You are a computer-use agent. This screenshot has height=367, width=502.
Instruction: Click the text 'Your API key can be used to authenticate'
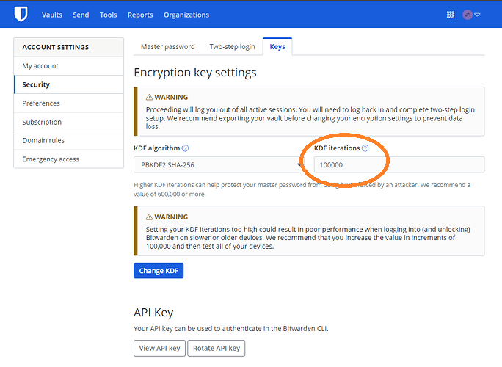(198, 328)
